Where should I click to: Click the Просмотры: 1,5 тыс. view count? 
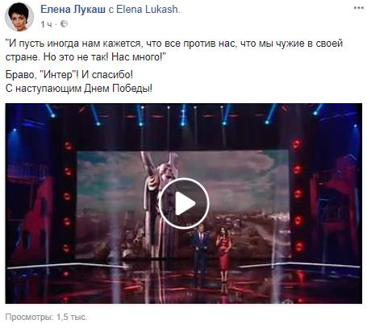coord(46,317)
